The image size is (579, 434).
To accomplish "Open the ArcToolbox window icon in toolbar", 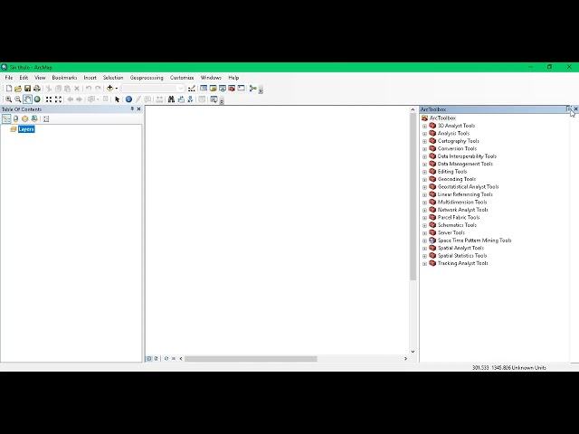I will click(x=232, y=89).
